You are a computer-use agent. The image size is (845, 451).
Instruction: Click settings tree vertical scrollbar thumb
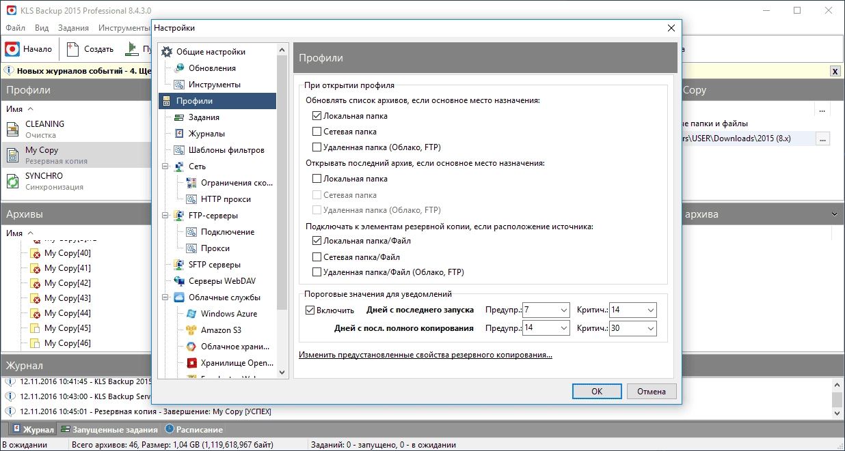282,184
